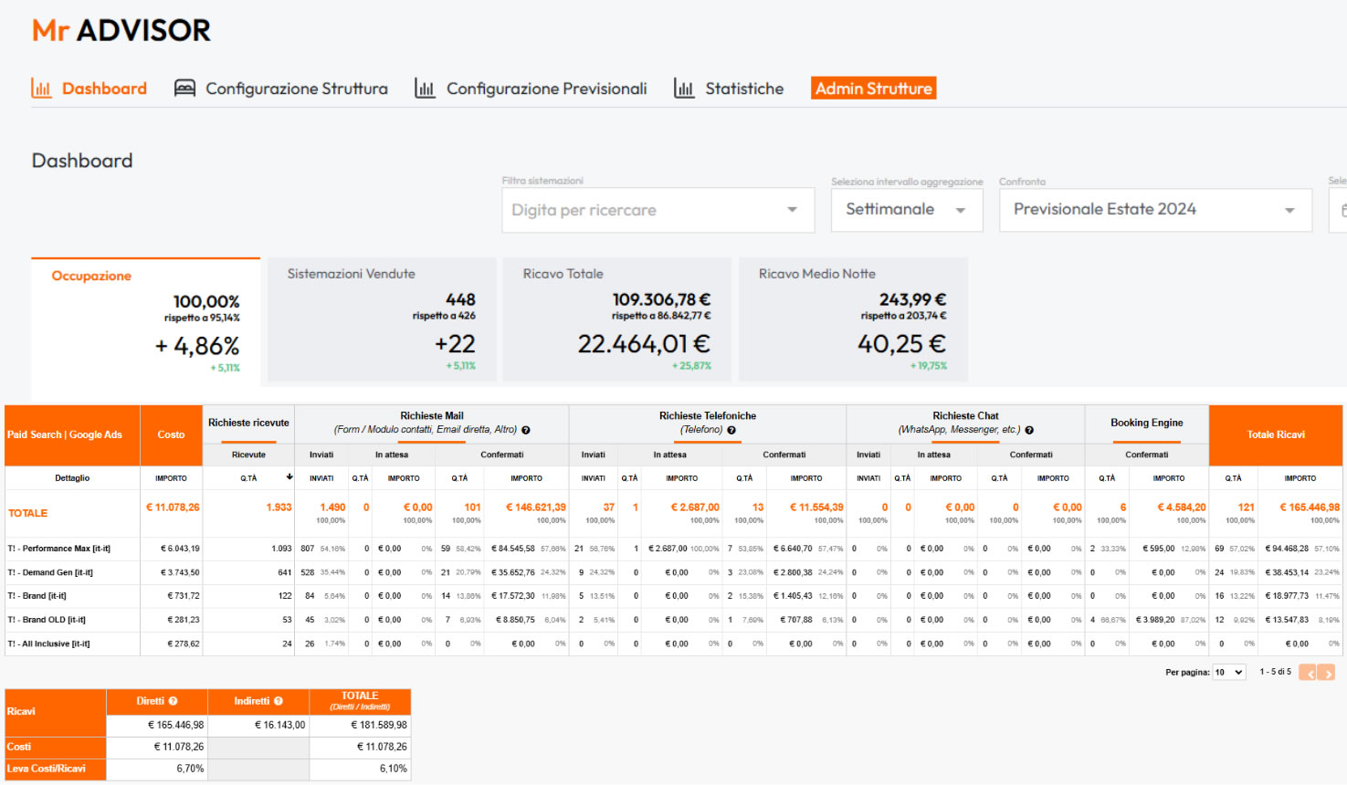
Task: Select the Ricavo Totale card
Action: (617, 319)
